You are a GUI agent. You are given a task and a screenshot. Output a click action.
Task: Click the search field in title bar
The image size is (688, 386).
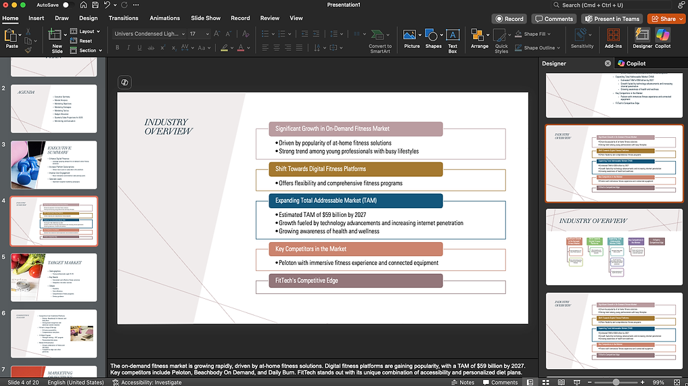point(611,5)
